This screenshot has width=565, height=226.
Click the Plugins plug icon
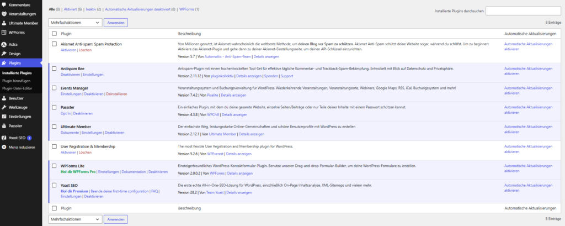pos(4,63)
